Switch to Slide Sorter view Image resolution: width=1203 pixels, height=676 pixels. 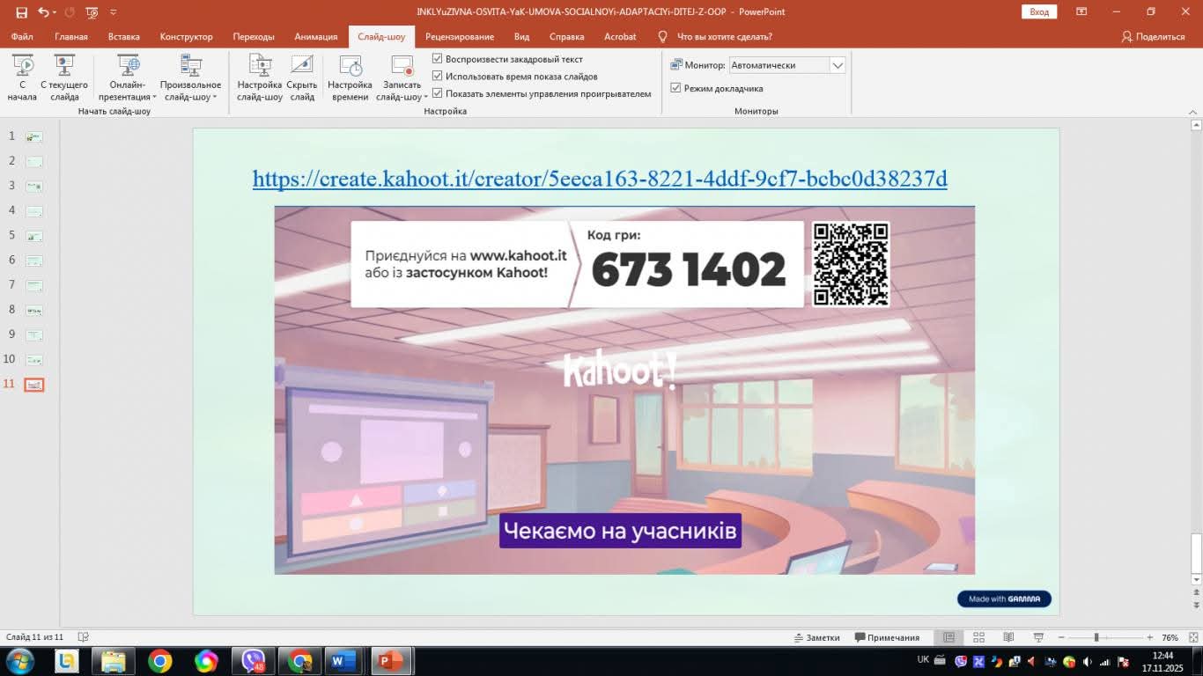[978, 637]
